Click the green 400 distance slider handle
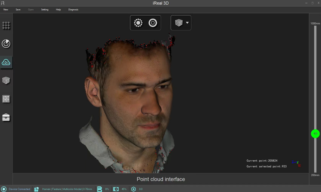This screenshot has height=192, width=321. [315, 133]
